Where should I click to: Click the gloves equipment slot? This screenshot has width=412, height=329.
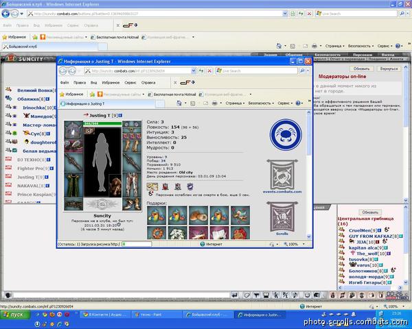click(132, 146)
